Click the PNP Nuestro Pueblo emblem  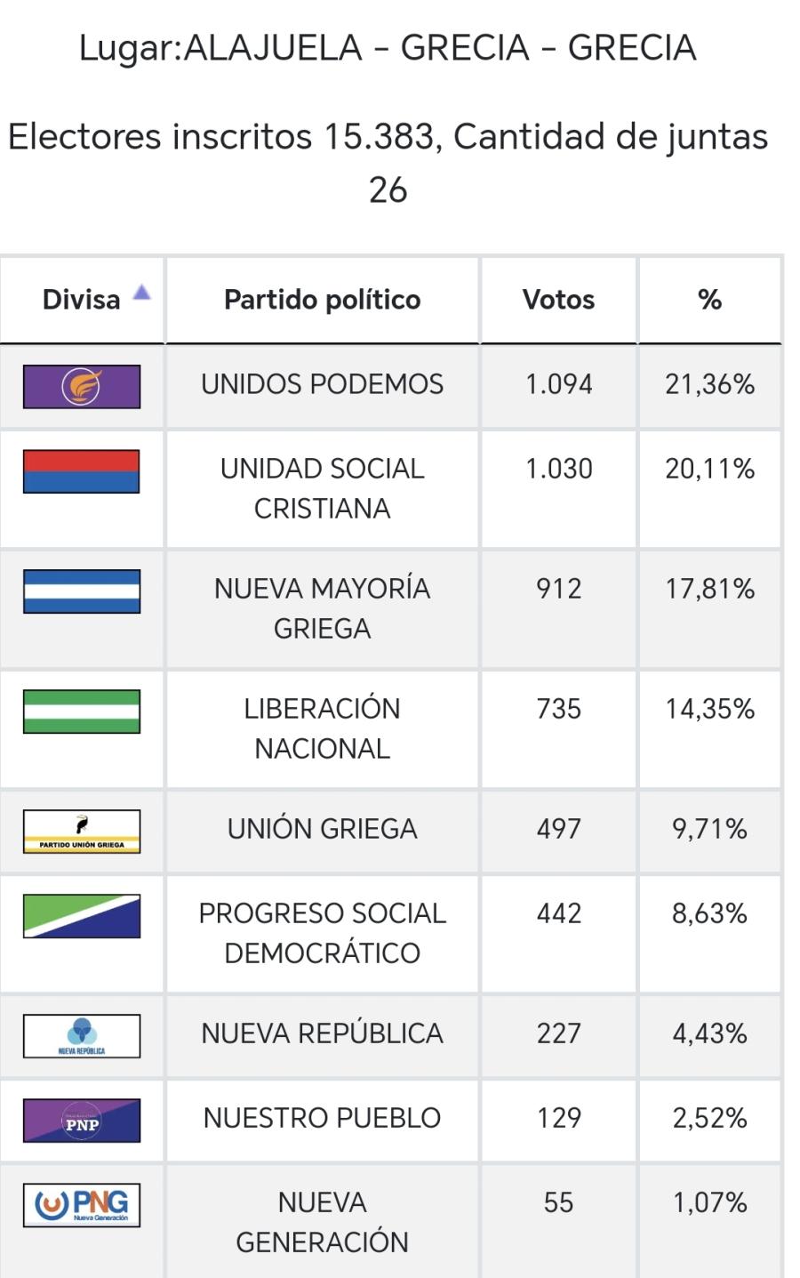coord(82,1120)
